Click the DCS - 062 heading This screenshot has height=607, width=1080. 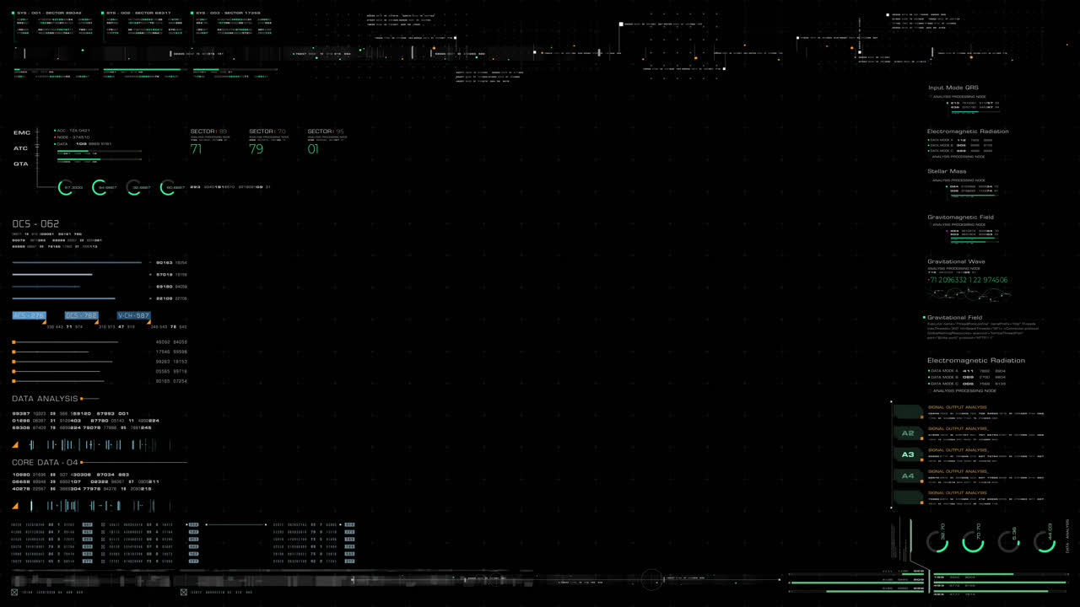(35, 224)
